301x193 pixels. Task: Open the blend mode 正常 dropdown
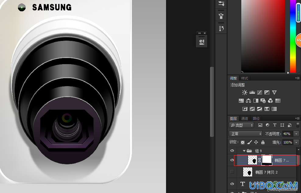tap(246, 134)
